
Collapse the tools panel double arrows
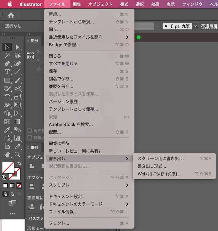point(3,34)
